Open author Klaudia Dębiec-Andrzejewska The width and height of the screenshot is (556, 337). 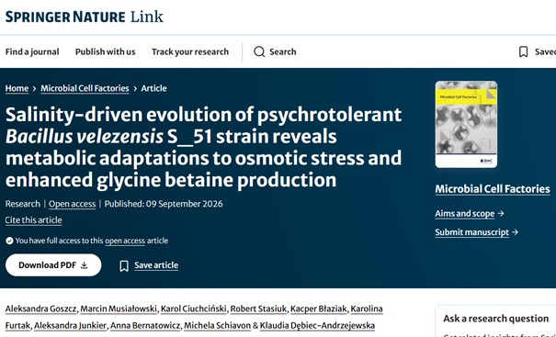tap(317, 325)
